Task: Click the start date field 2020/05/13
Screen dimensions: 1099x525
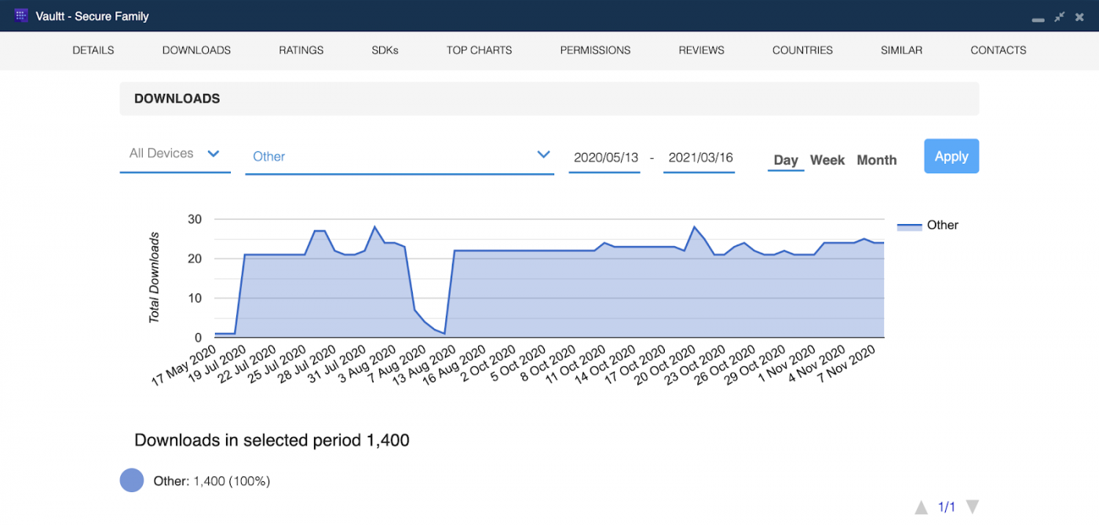Action: tap(604, 157)
